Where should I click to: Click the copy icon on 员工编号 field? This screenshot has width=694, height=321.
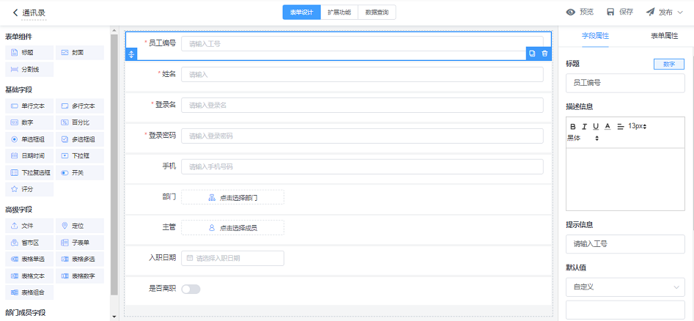[x=532, y=54]
